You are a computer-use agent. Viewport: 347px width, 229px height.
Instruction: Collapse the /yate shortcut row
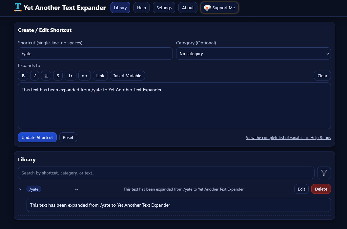(20, 189)
